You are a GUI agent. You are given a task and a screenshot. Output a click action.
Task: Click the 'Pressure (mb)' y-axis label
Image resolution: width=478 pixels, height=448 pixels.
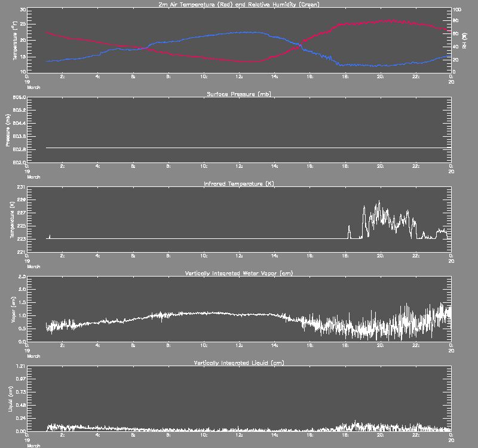pos(8,130)
